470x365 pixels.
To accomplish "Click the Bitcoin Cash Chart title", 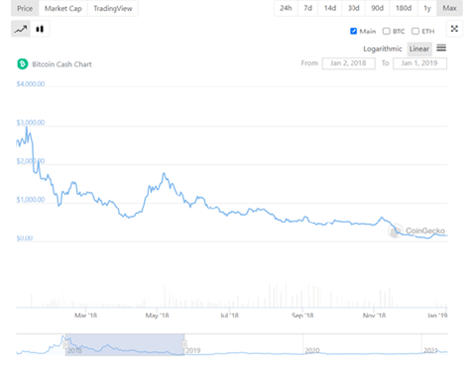I will click(61, 64).
